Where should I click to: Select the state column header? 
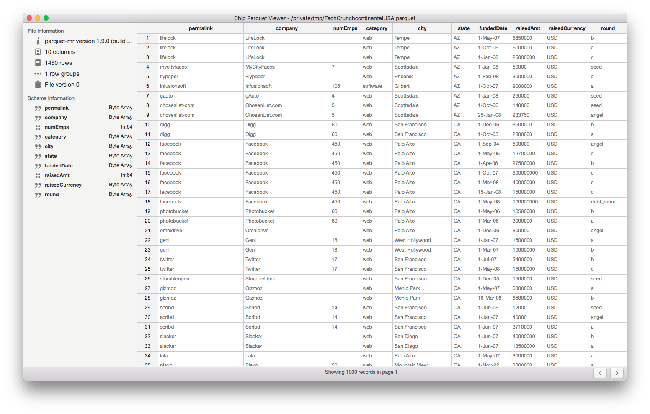pos(464,28)
